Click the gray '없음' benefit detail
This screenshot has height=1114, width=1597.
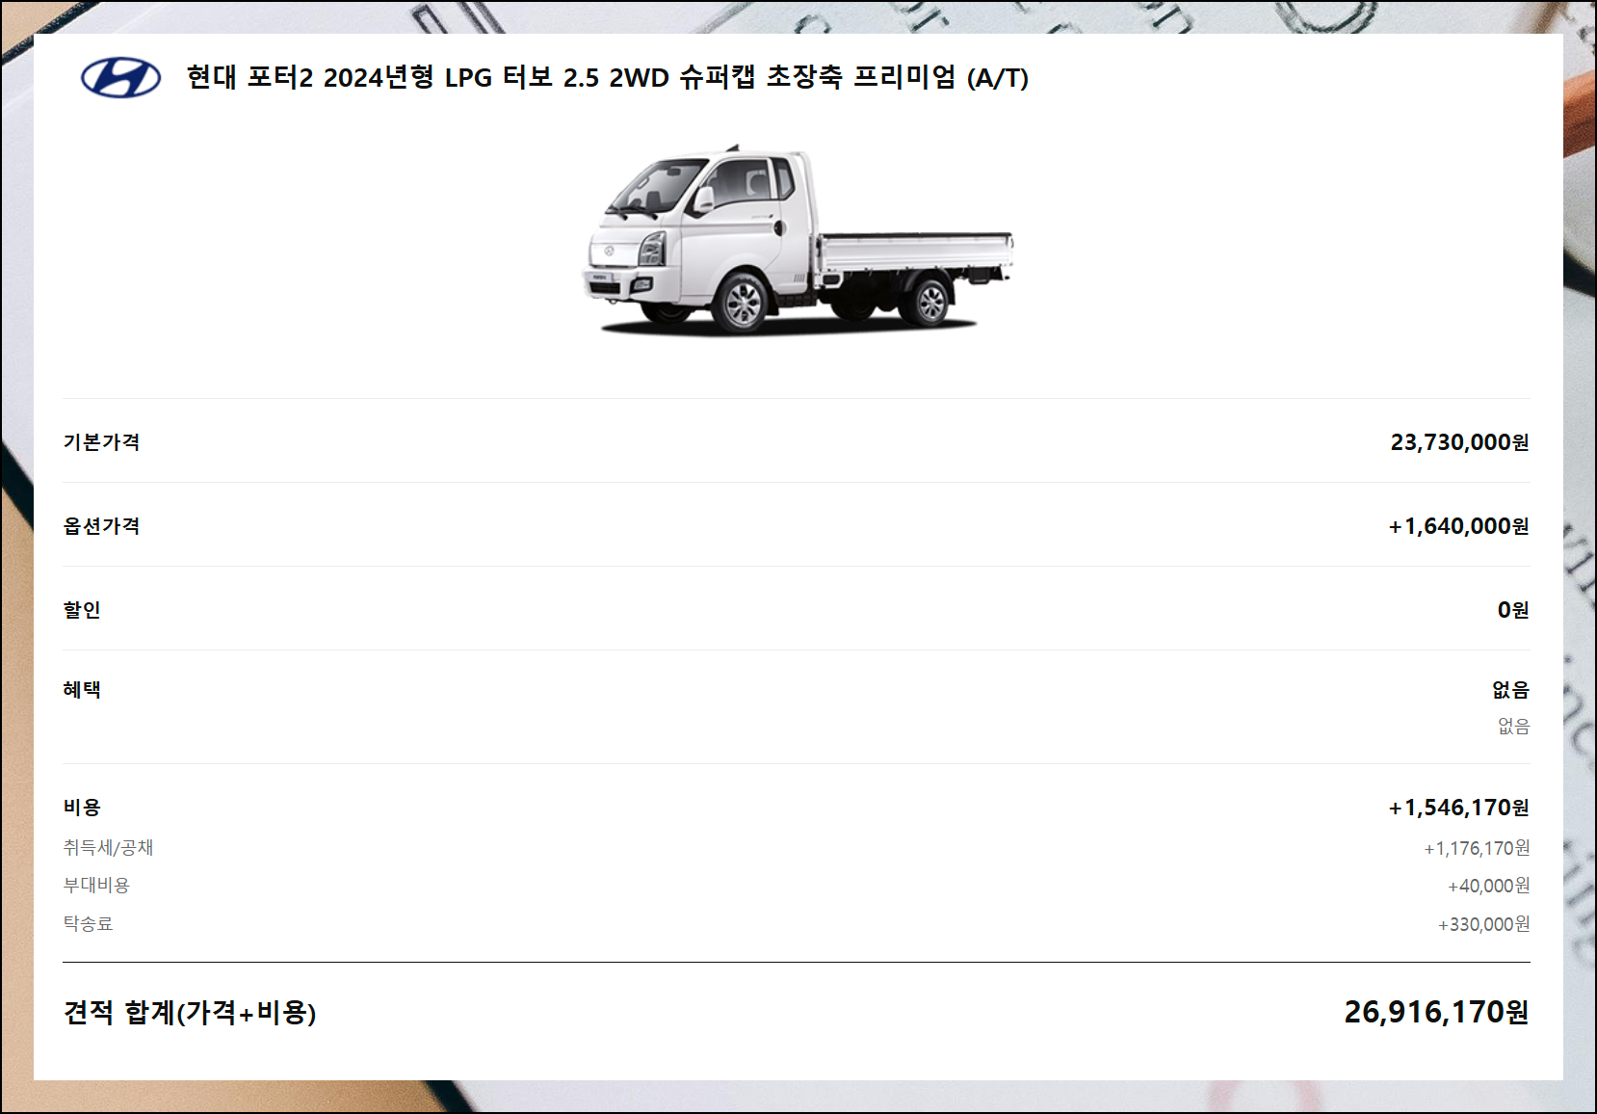[1513, 726]
